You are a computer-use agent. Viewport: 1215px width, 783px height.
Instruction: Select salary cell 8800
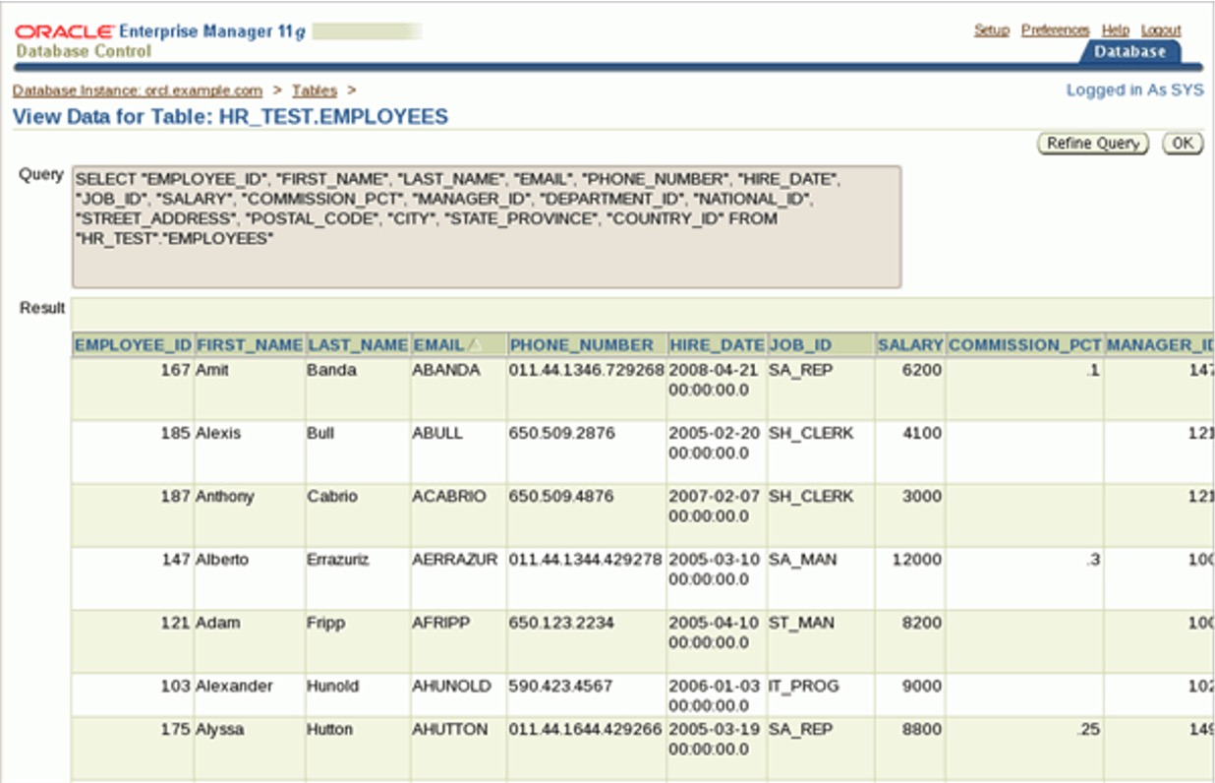tap(922, 729)
